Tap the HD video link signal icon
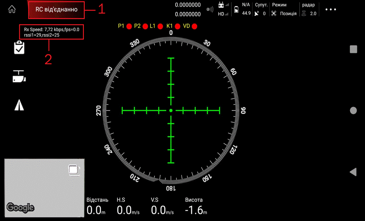The height and width of the screenshot is (221, 365). (223, 14)
